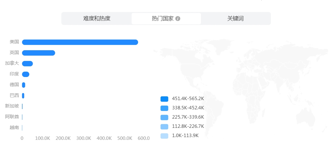This screenshot has width=331, height=146.
Task: Click the 451.4K-565.2K legend color swatch
Action: (164, 99)
